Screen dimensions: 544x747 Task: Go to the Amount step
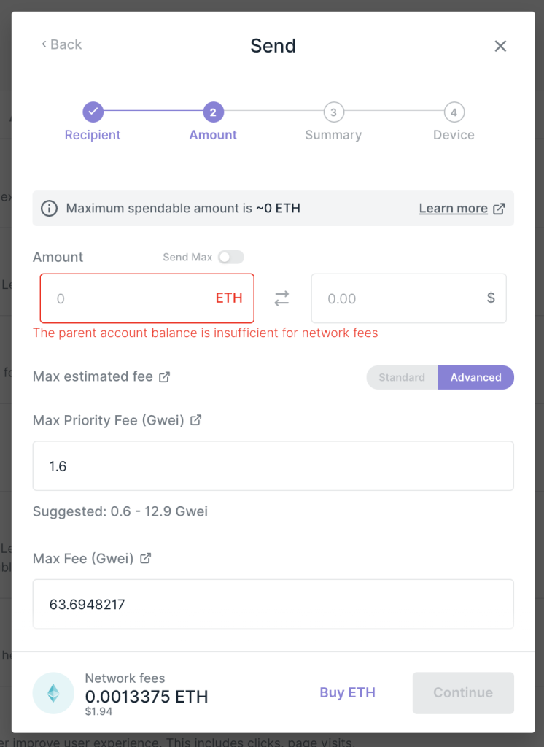click(213, 112)
